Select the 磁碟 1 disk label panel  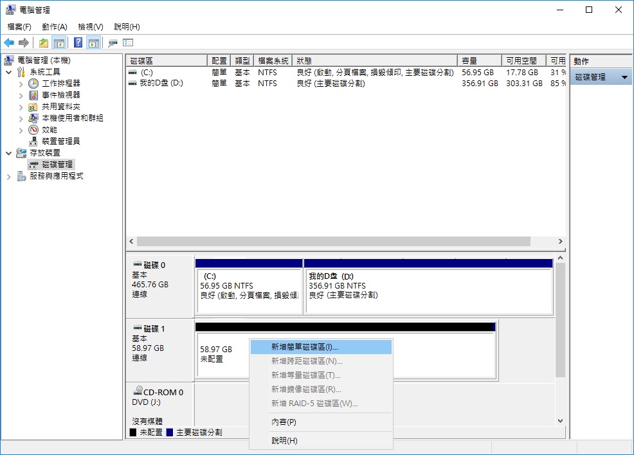click(x=160, y=350)
